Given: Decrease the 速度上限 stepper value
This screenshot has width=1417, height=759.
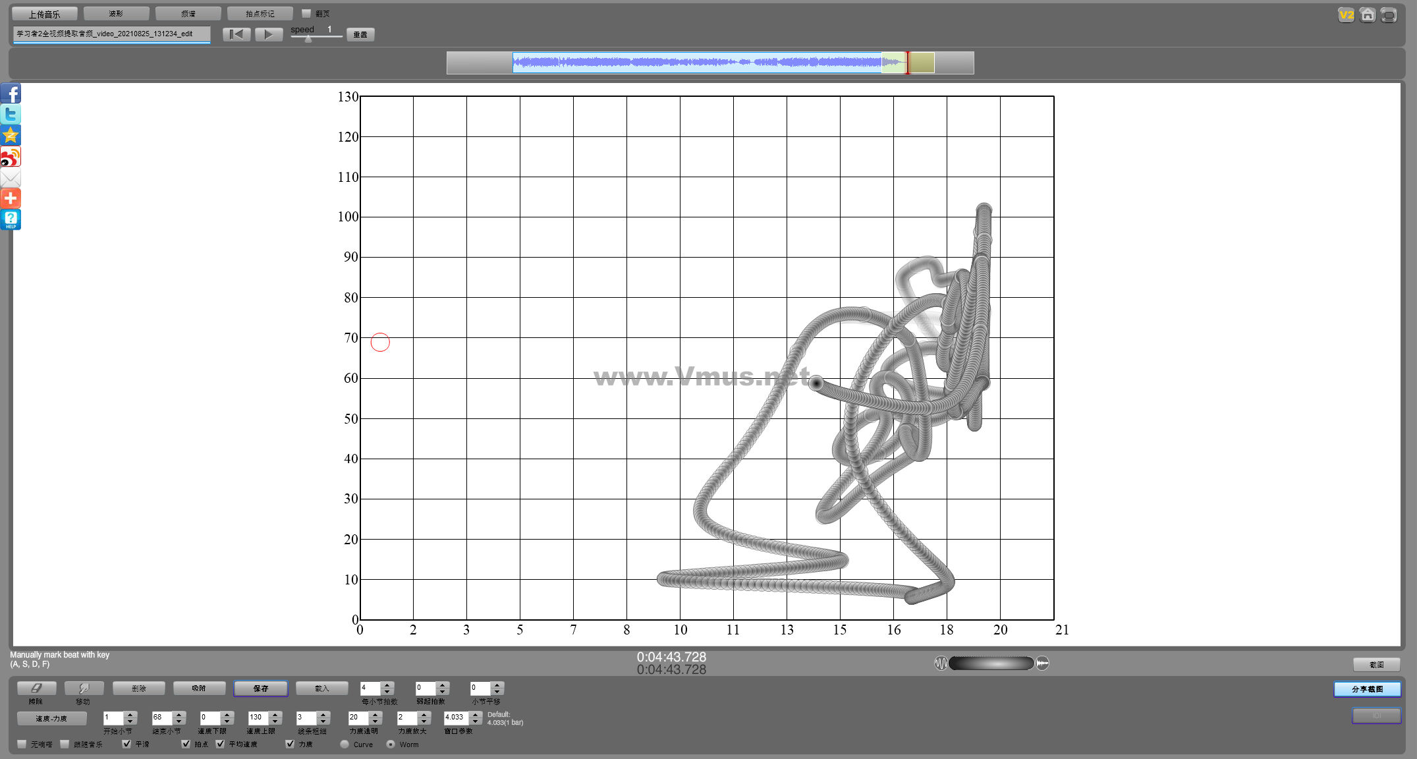Looking at the screenshot, I should [275, 721].
